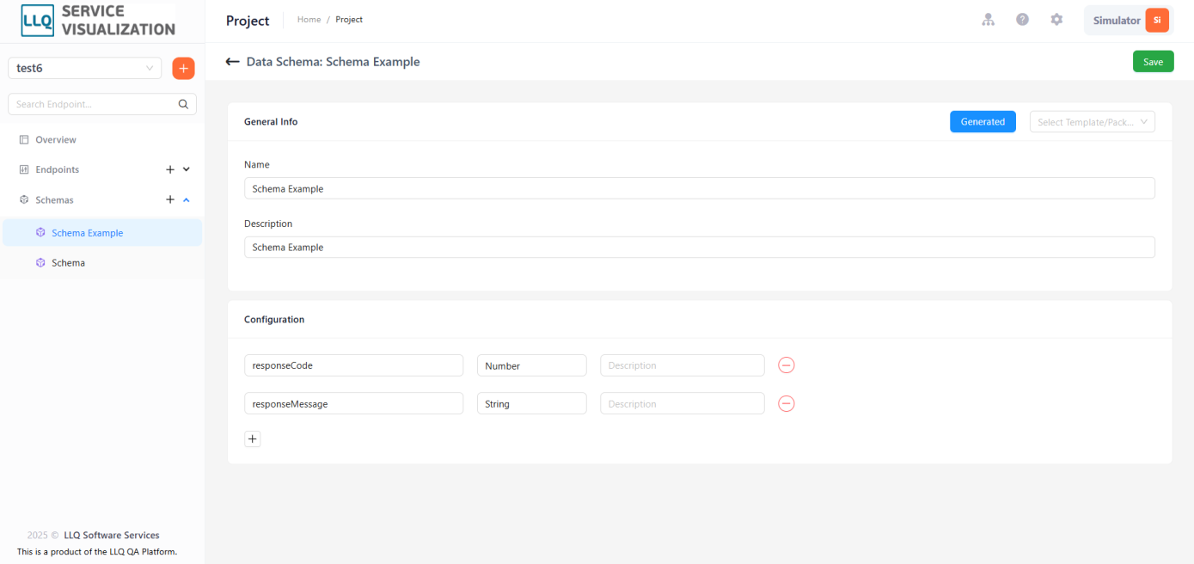Add a new schema with plus icon

click(170, 199)
